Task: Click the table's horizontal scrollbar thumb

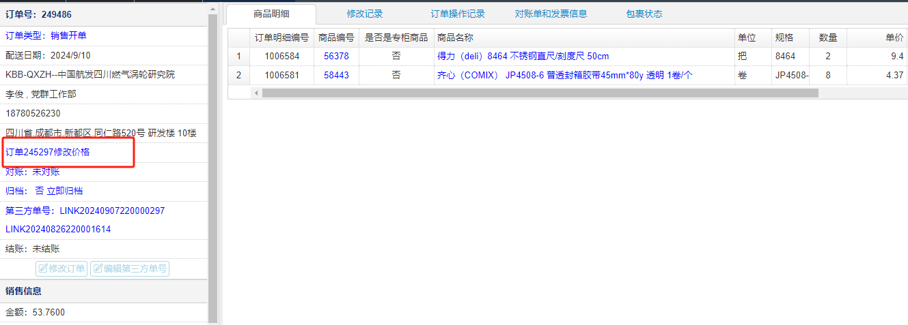Action: [540, 93]
